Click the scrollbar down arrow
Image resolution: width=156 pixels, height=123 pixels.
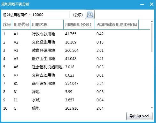(152, 108)
